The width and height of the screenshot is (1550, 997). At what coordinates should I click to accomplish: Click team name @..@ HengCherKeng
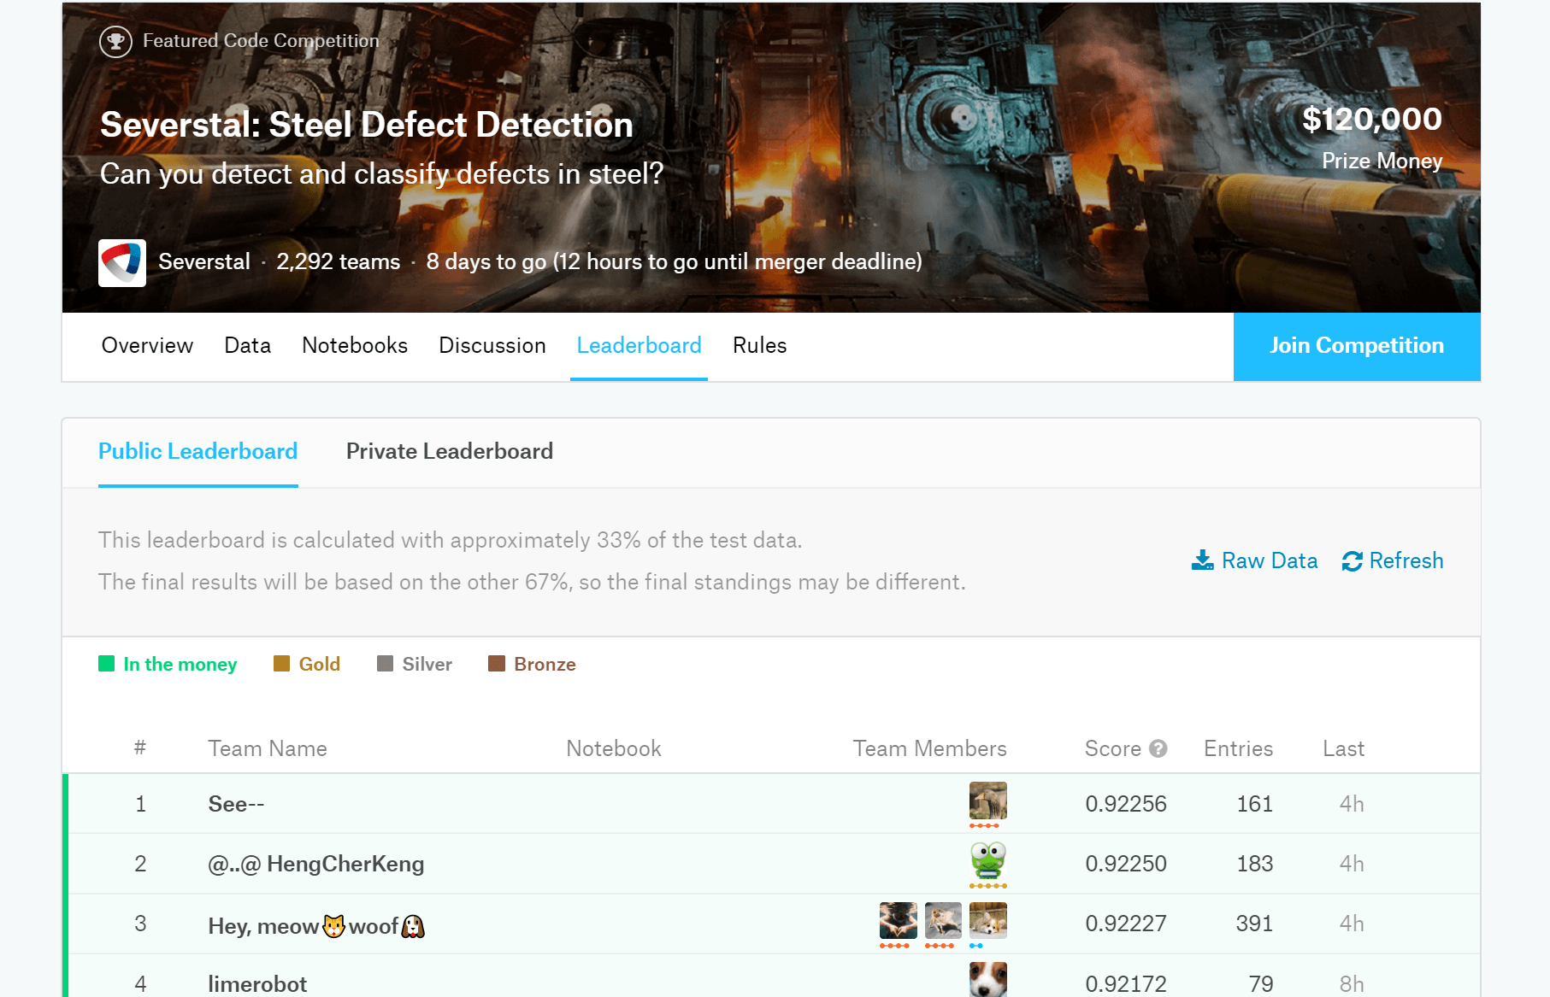[x=316, y=864]
